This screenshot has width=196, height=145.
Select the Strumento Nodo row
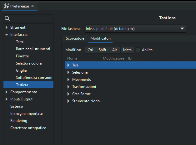tap(131, 101)
